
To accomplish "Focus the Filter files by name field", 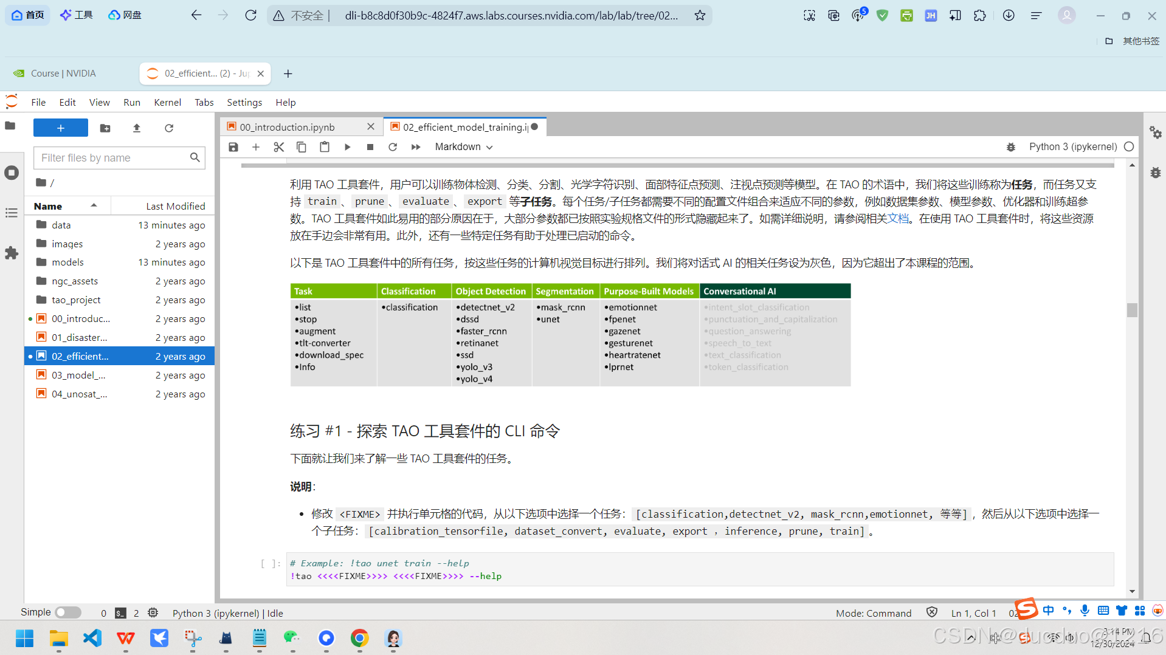I will 119,158.
